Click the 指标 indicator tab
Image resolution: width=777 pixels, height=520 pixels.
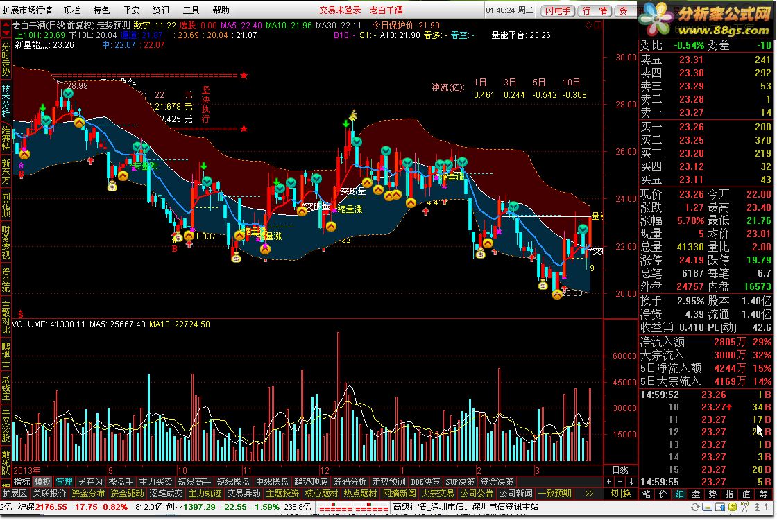click(22, 481)
